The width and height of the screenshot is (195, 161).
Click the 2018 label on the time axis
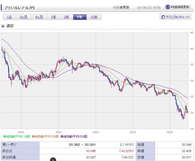coord(96,132)
